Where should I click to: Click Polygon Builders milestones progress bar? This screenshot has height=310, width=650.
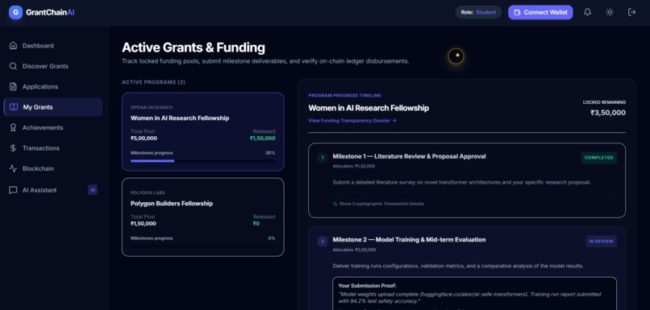click(202, 246)
